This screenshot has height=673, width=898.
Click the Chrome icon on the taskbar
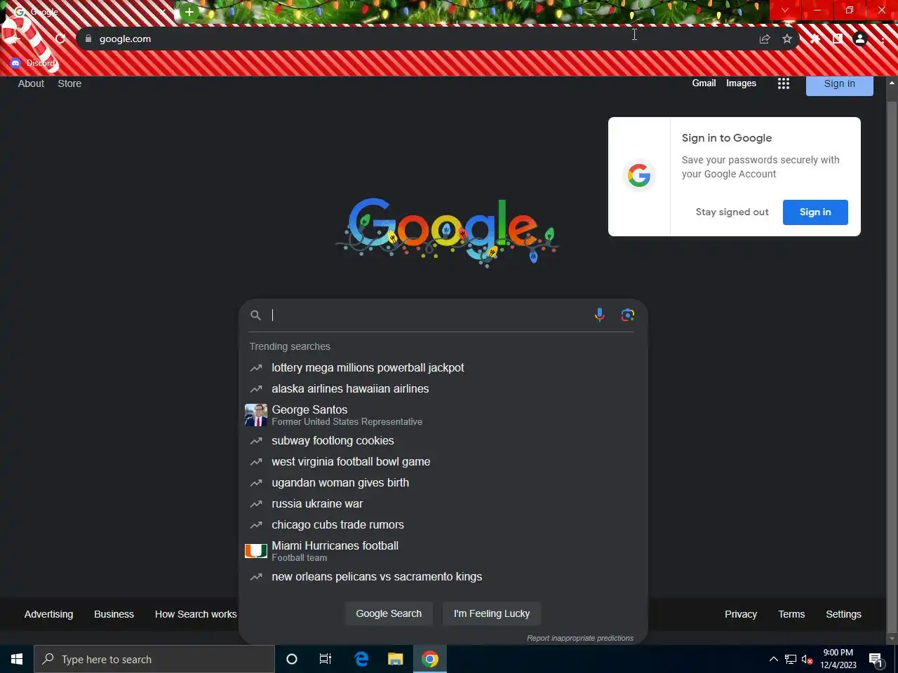(430, 659)
